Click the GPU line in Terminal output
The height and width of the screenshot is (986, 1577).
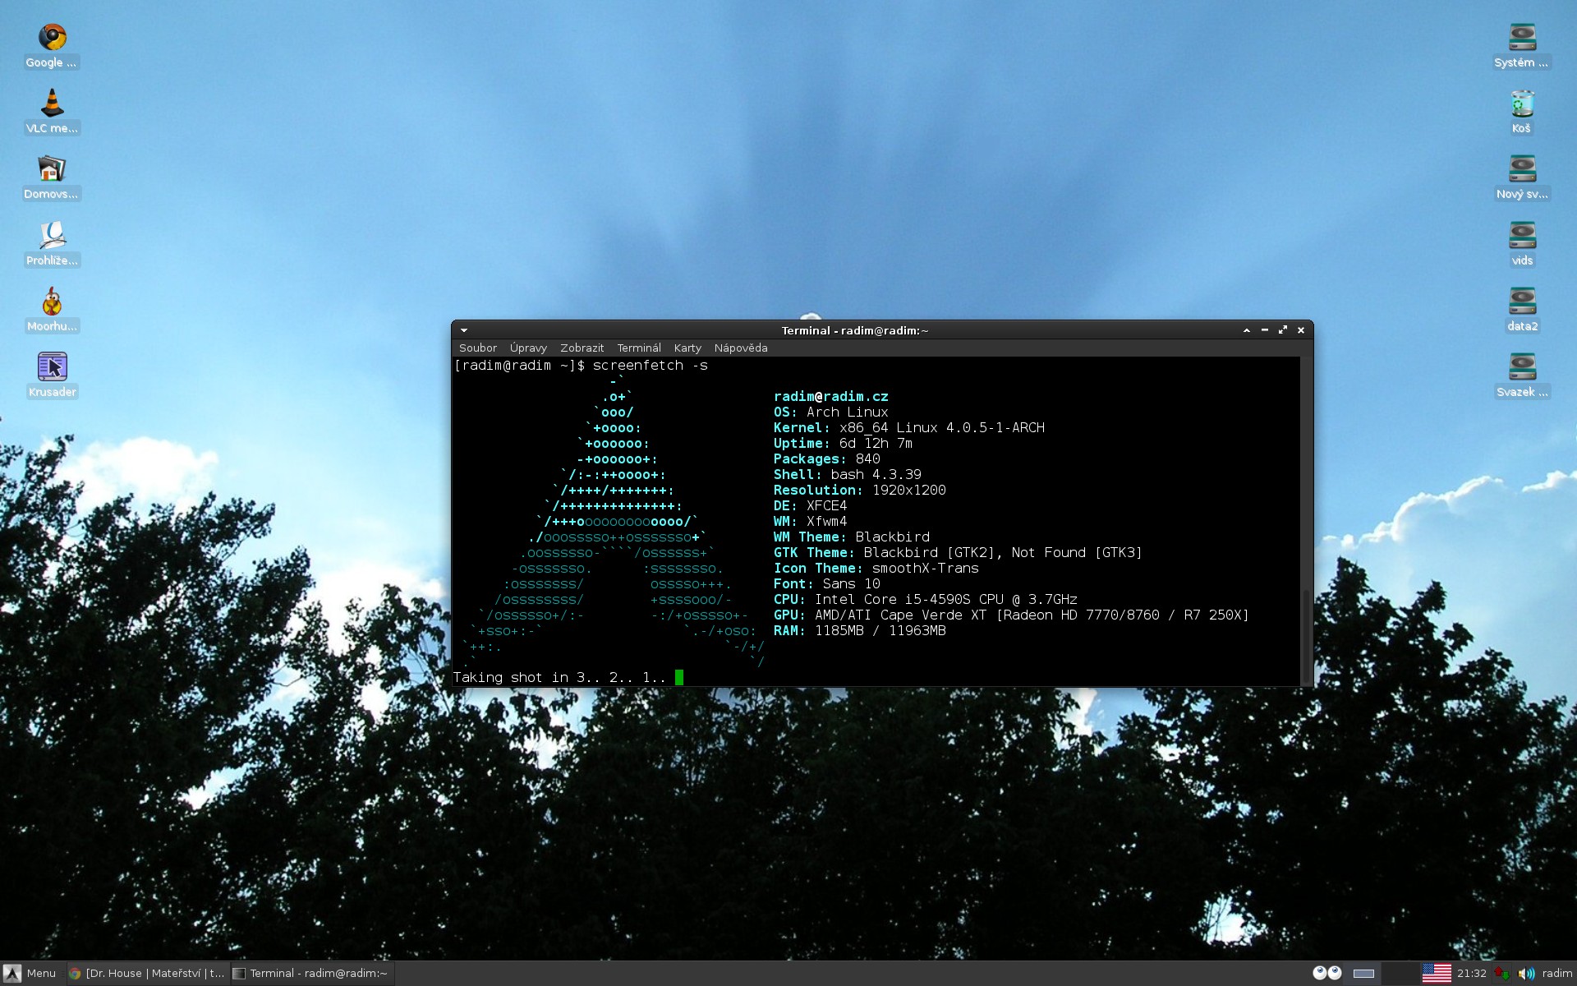[x=1010, y=615]
